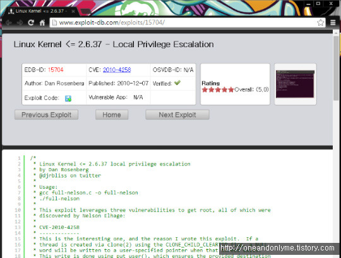
Task: Click code line 'Usage:'
Action: (x=48, y=187)
